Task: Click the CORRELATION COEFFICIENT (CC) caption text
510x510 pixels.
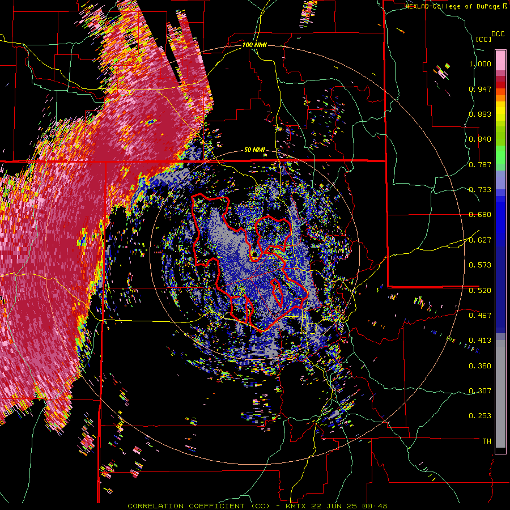Action: pos(198,506)
